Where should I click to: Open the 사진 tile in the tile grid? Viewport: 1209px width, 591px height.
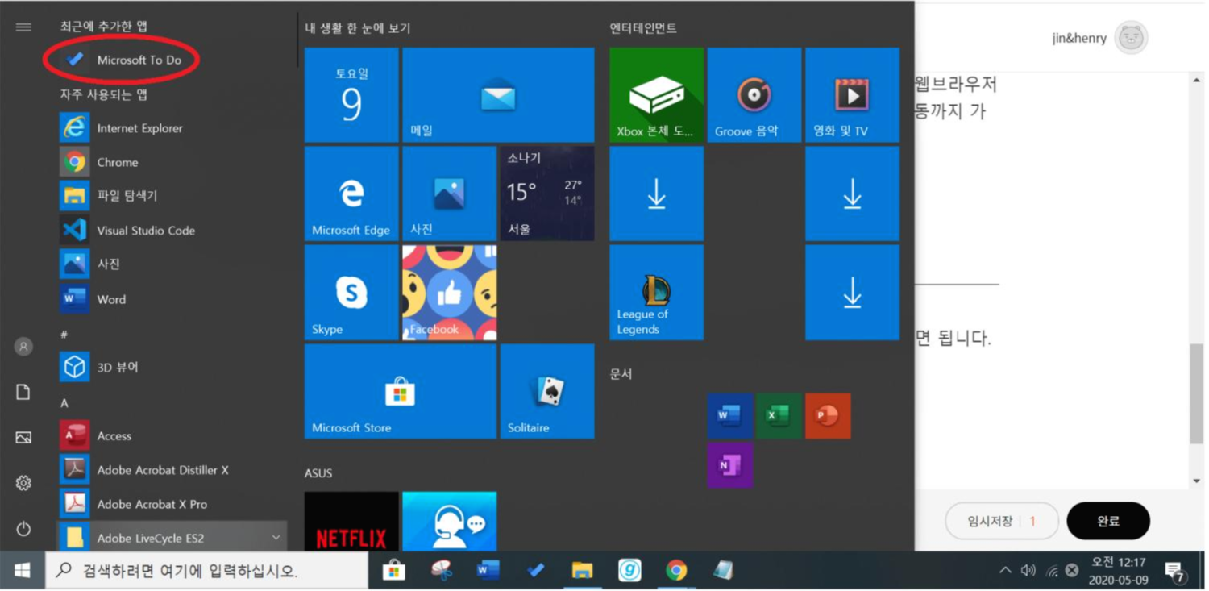450,194
